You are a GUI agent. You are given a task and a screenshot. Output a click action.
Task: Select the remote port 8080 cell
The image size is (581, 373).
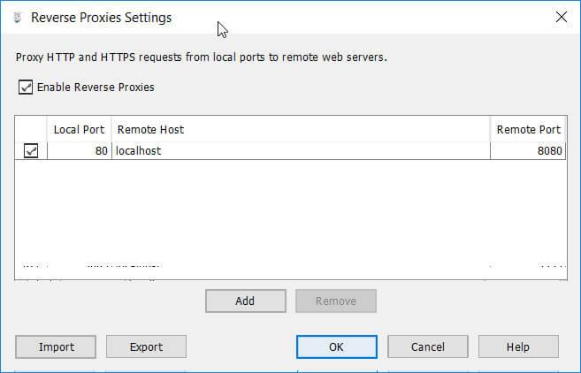[528, 151]
